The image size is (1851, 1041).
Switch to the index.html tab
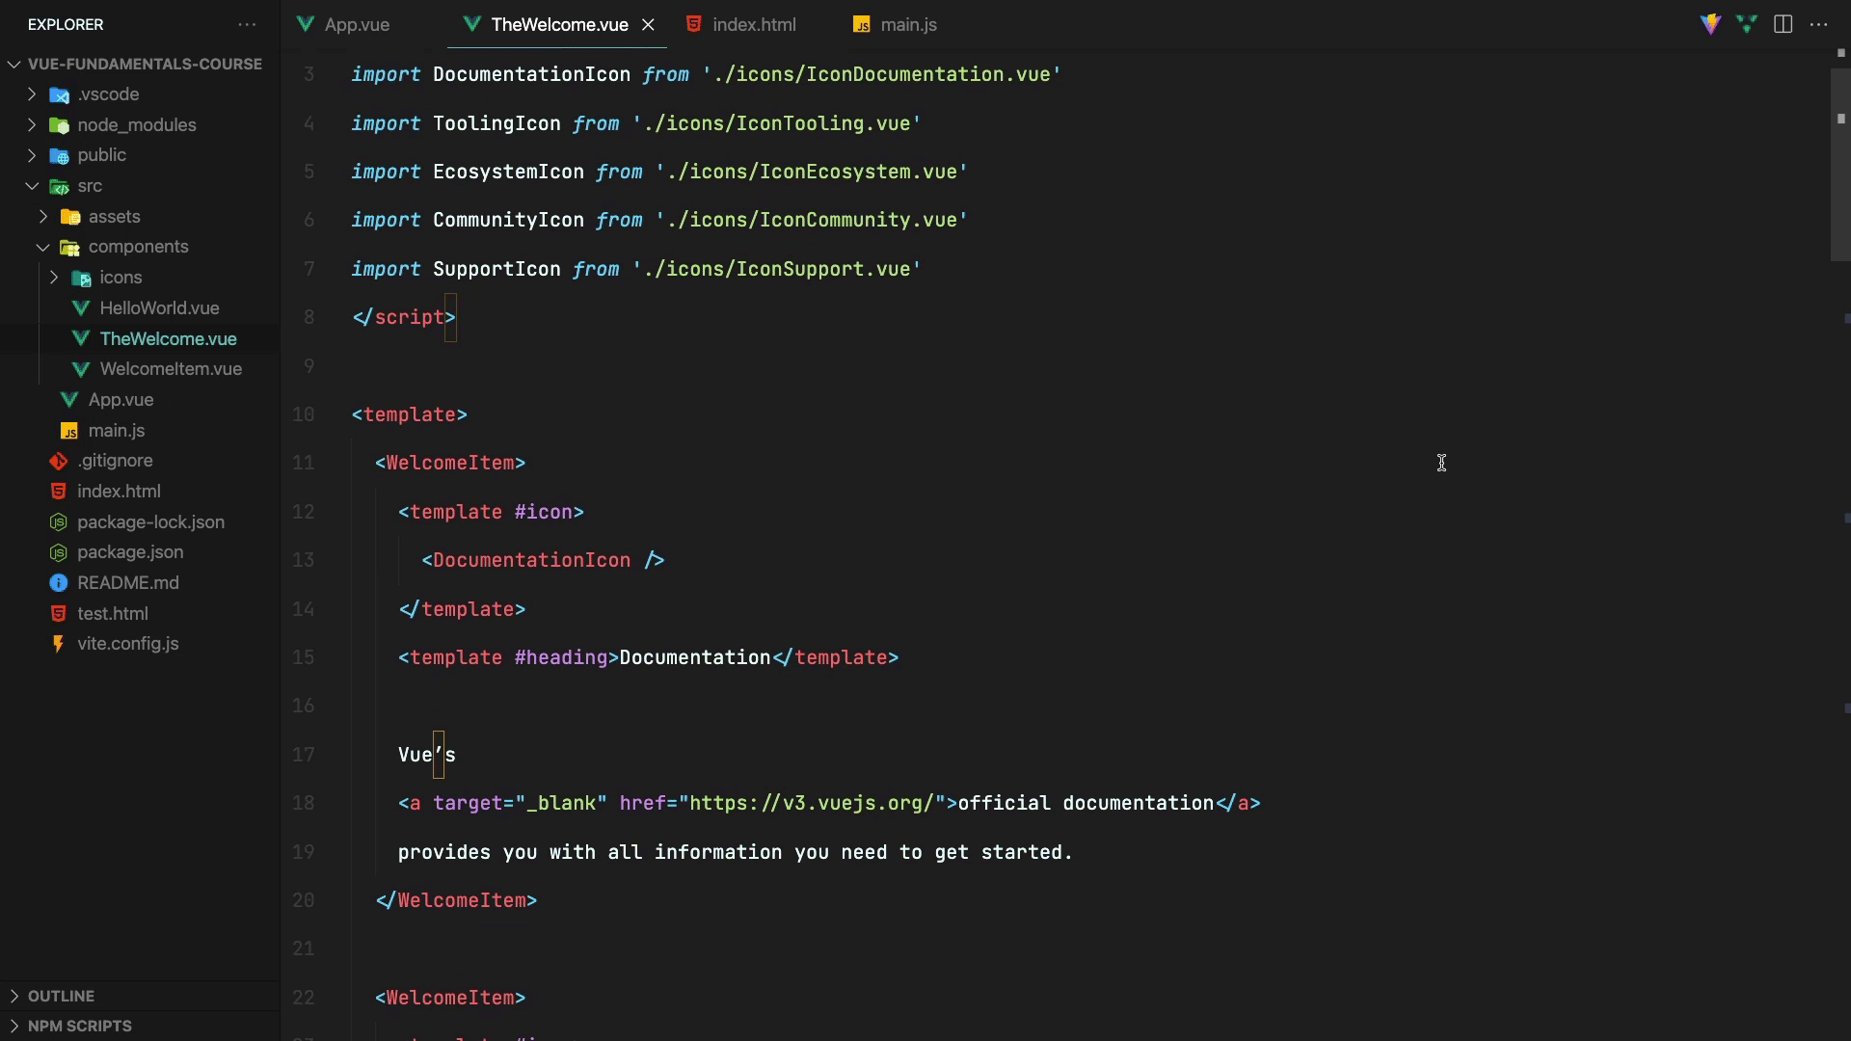754,24
